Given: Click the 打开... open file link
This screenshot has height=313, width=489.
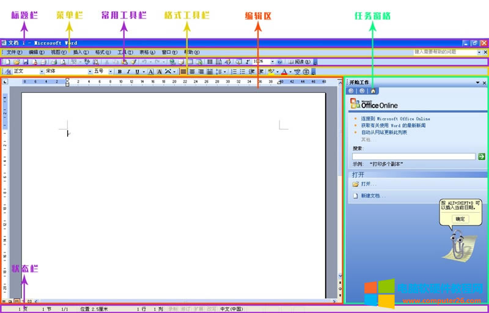Looking at the screenshot, I should (369, 184).
